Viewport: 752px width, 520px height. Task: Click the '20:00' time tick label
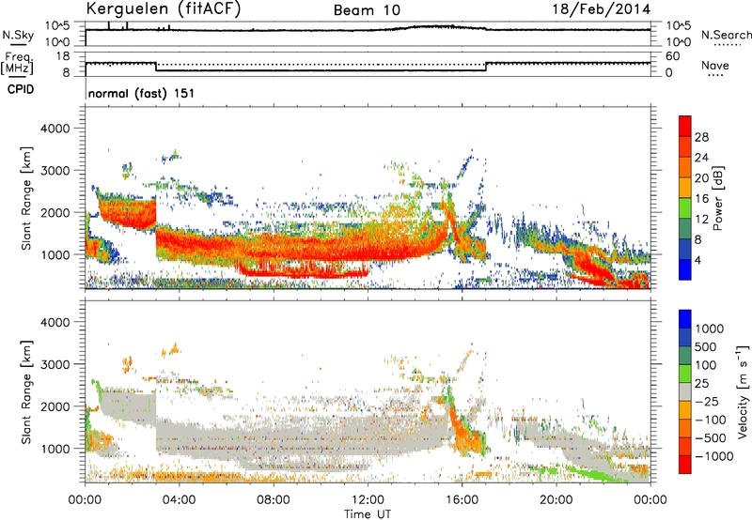tap(556, 499)
